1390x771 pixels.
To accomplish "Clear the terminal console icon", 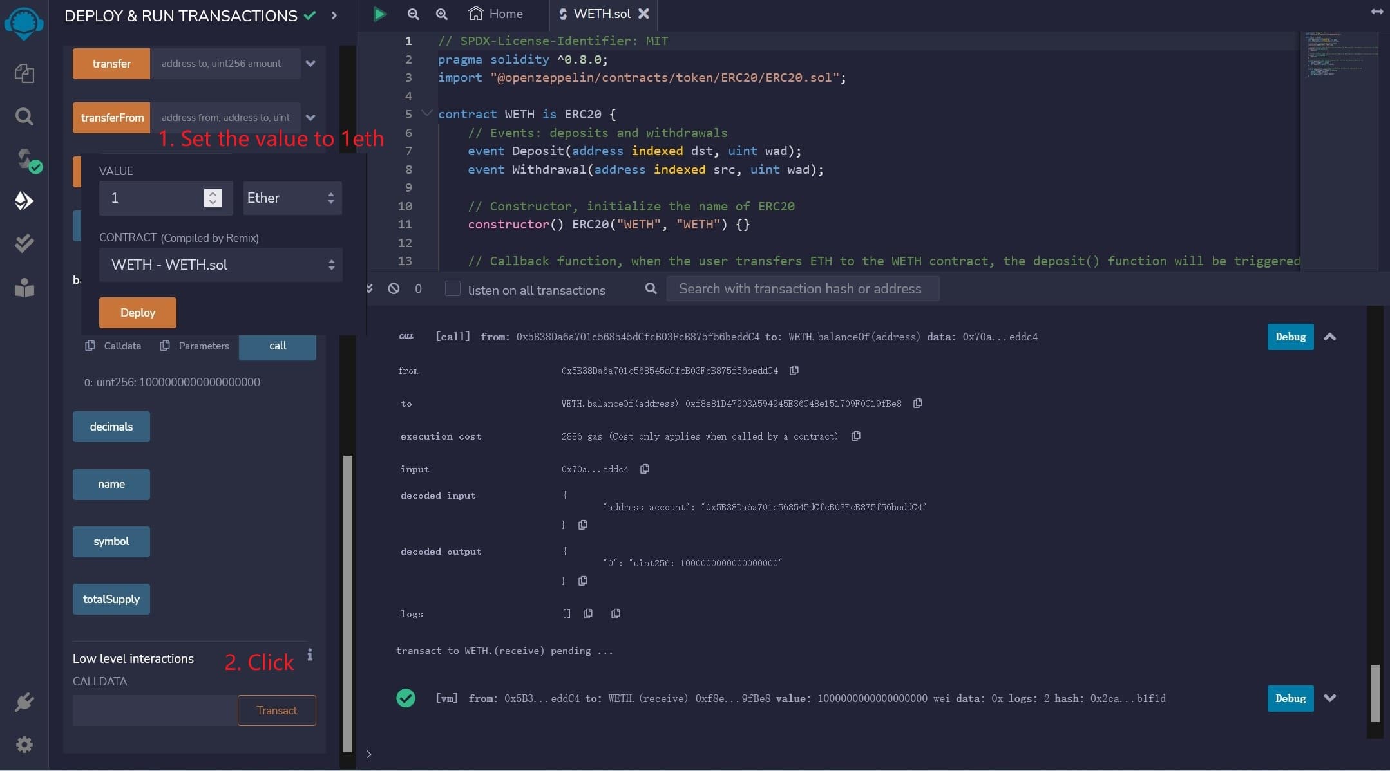I will 394,288.
